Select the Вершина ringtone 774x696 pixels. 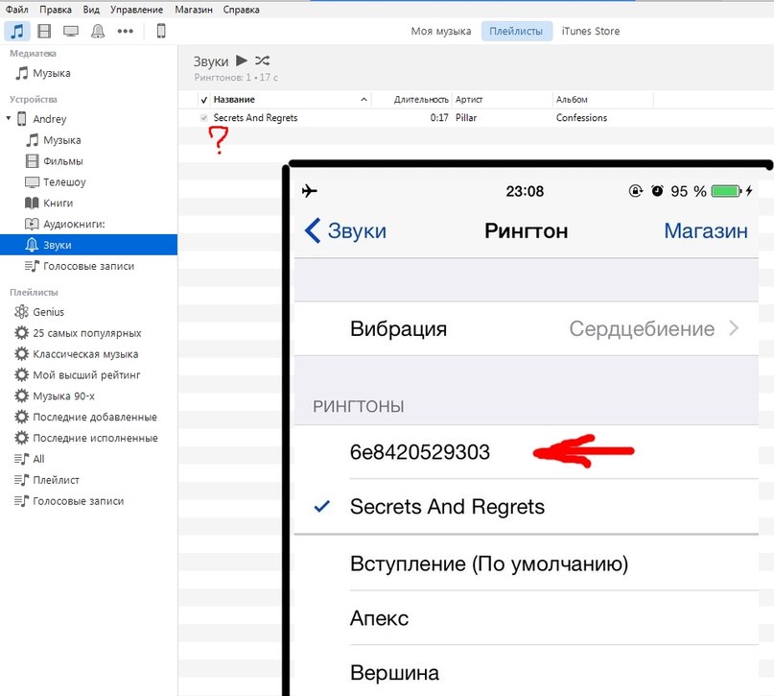click(527, 673)
